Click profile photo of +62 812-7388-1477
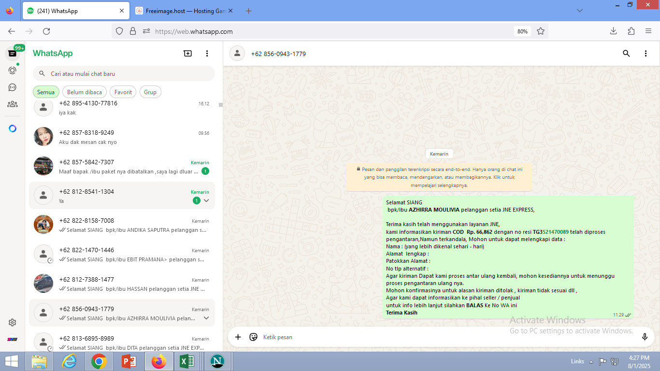This screenshot has width=660, height=371. click(x=43, y=284)
